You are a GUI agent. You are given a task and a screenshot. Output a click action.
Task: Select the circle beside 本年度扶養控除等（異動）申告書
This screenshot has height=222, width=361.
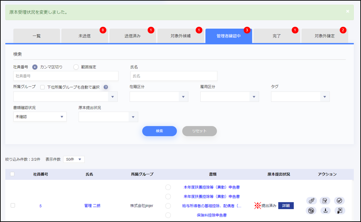[168, 187]
